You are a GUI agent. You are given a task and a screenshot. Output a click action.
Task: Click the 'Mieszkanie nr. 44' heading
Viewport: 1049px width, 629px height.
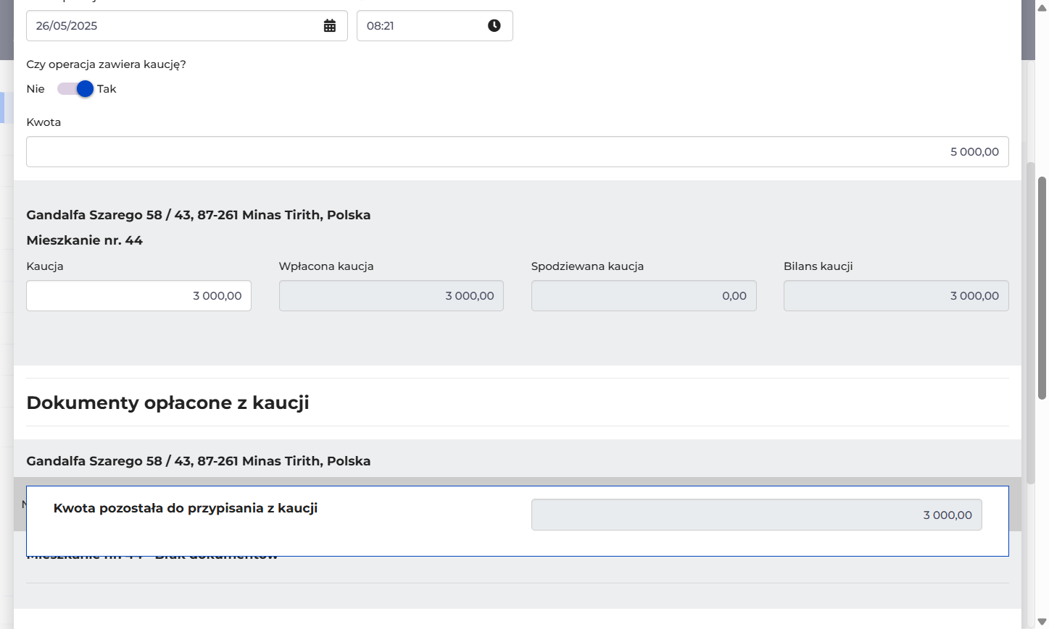pos(85,240)
